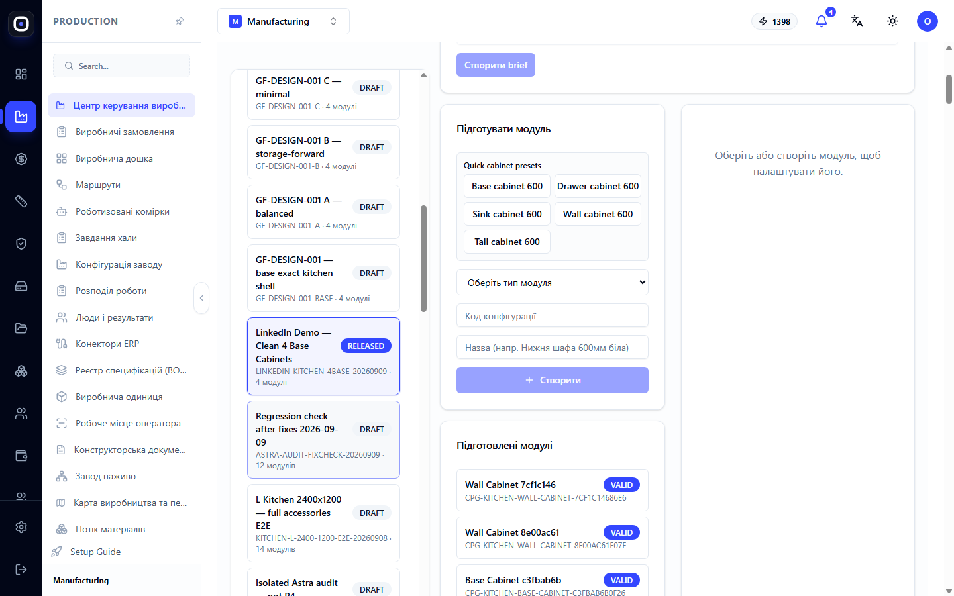Choose Tall cabinet 600 preset
Viewport: 954px width, 596px height.
(507, 242)
